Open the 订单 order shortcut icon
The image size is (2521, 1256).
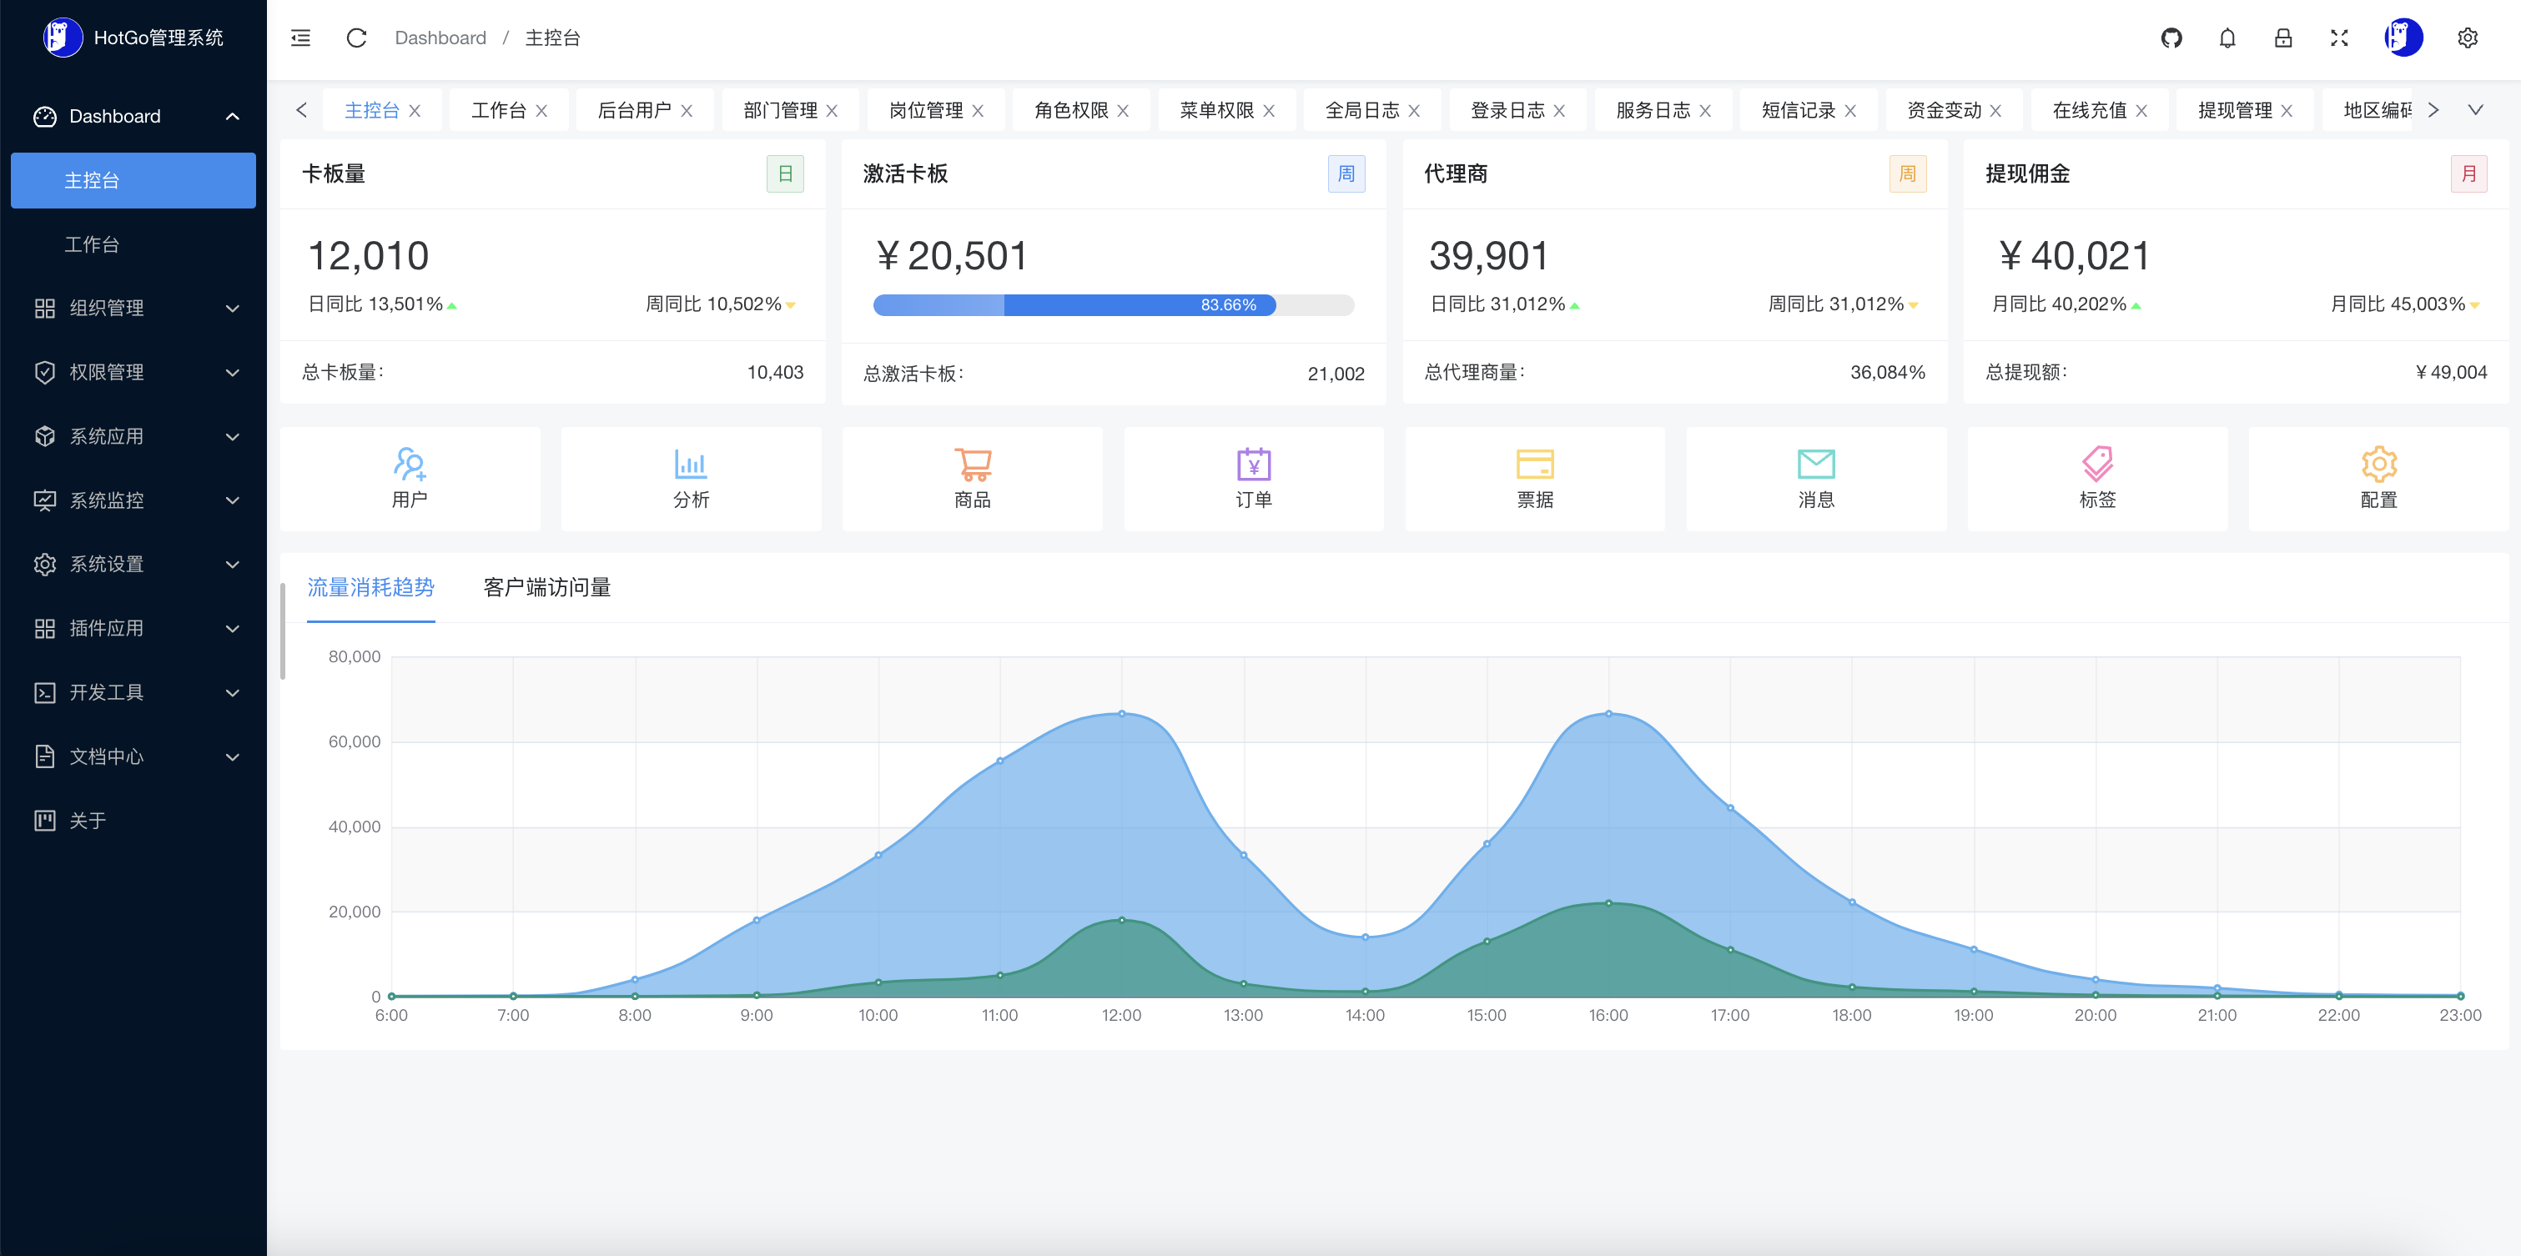tap(1253, 479)
